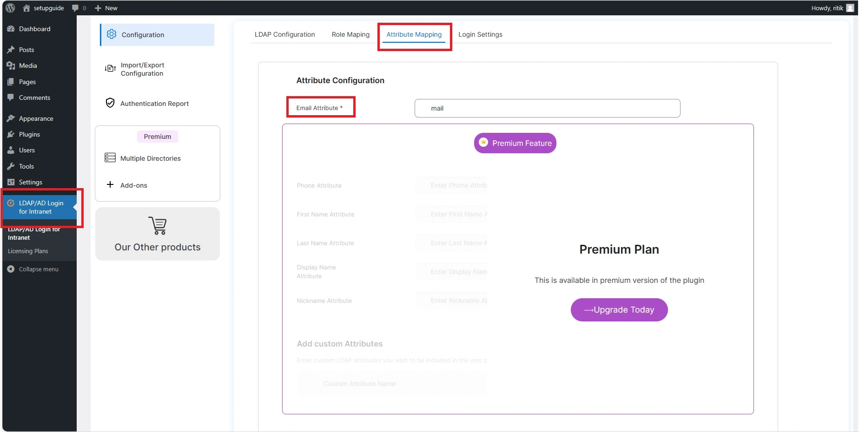Viewport: 859px width, 432px height.
Task: Open Our Other products card
Action: point(158,234)
